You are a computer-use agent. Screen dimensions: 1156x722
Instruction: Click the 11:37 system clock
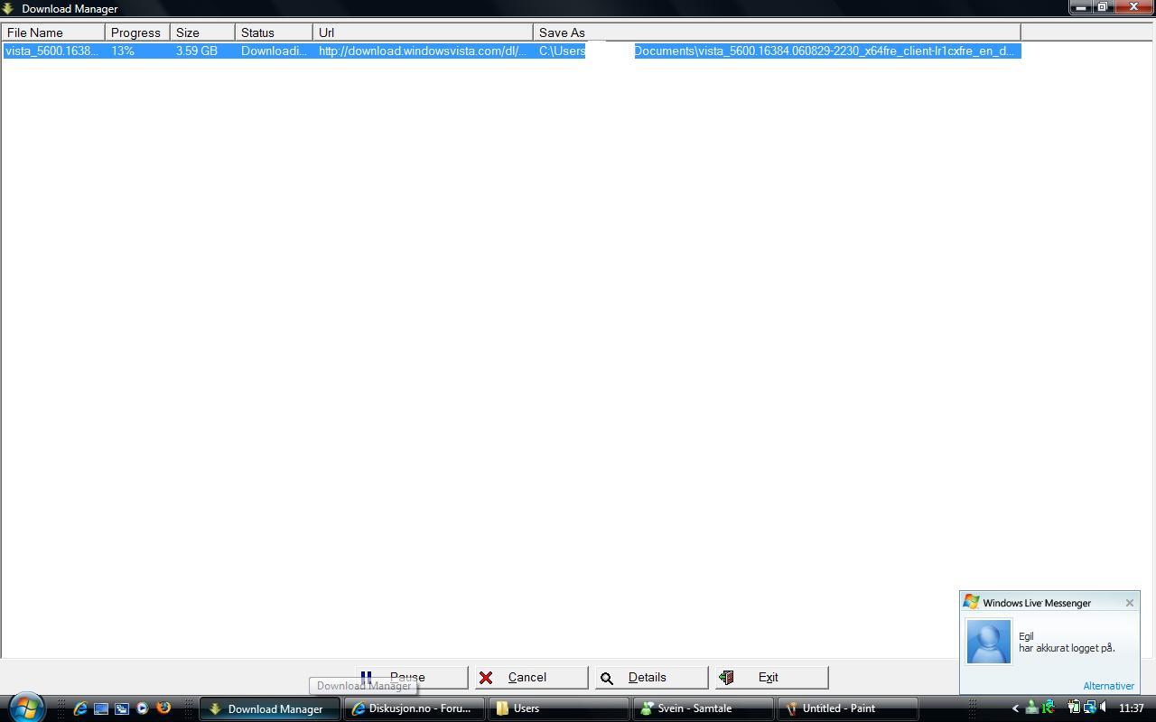1131,708
